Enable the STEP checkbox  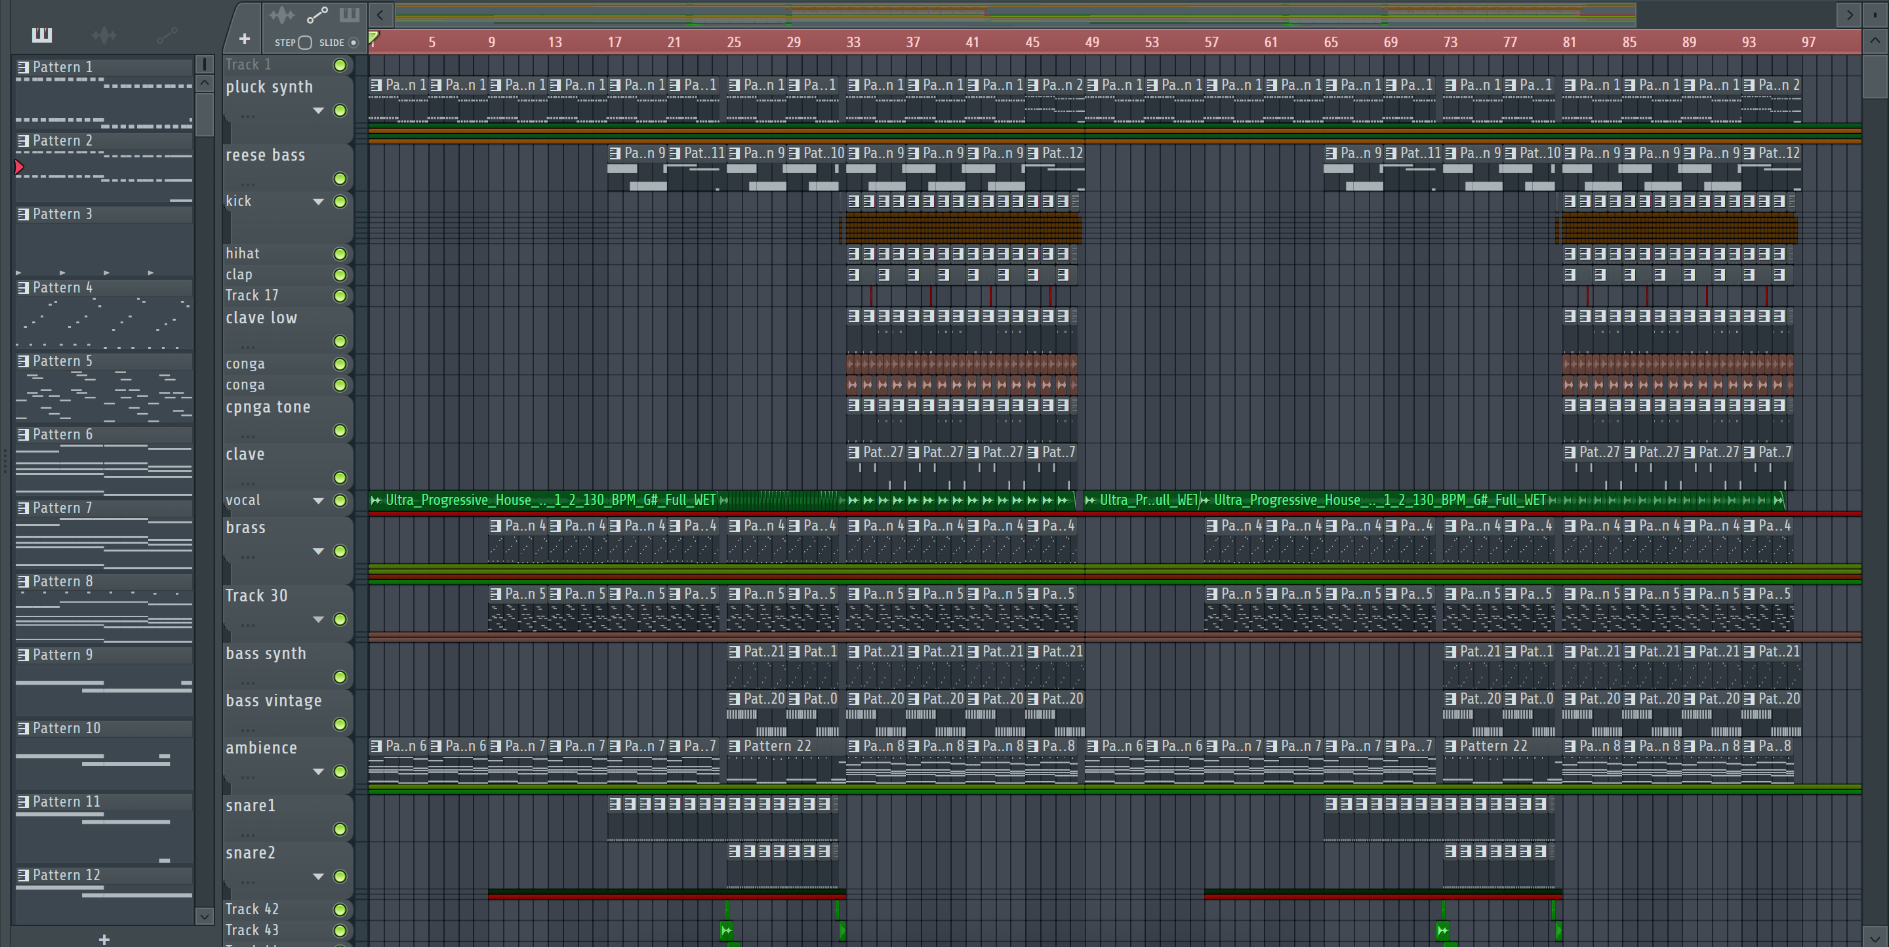305,43
